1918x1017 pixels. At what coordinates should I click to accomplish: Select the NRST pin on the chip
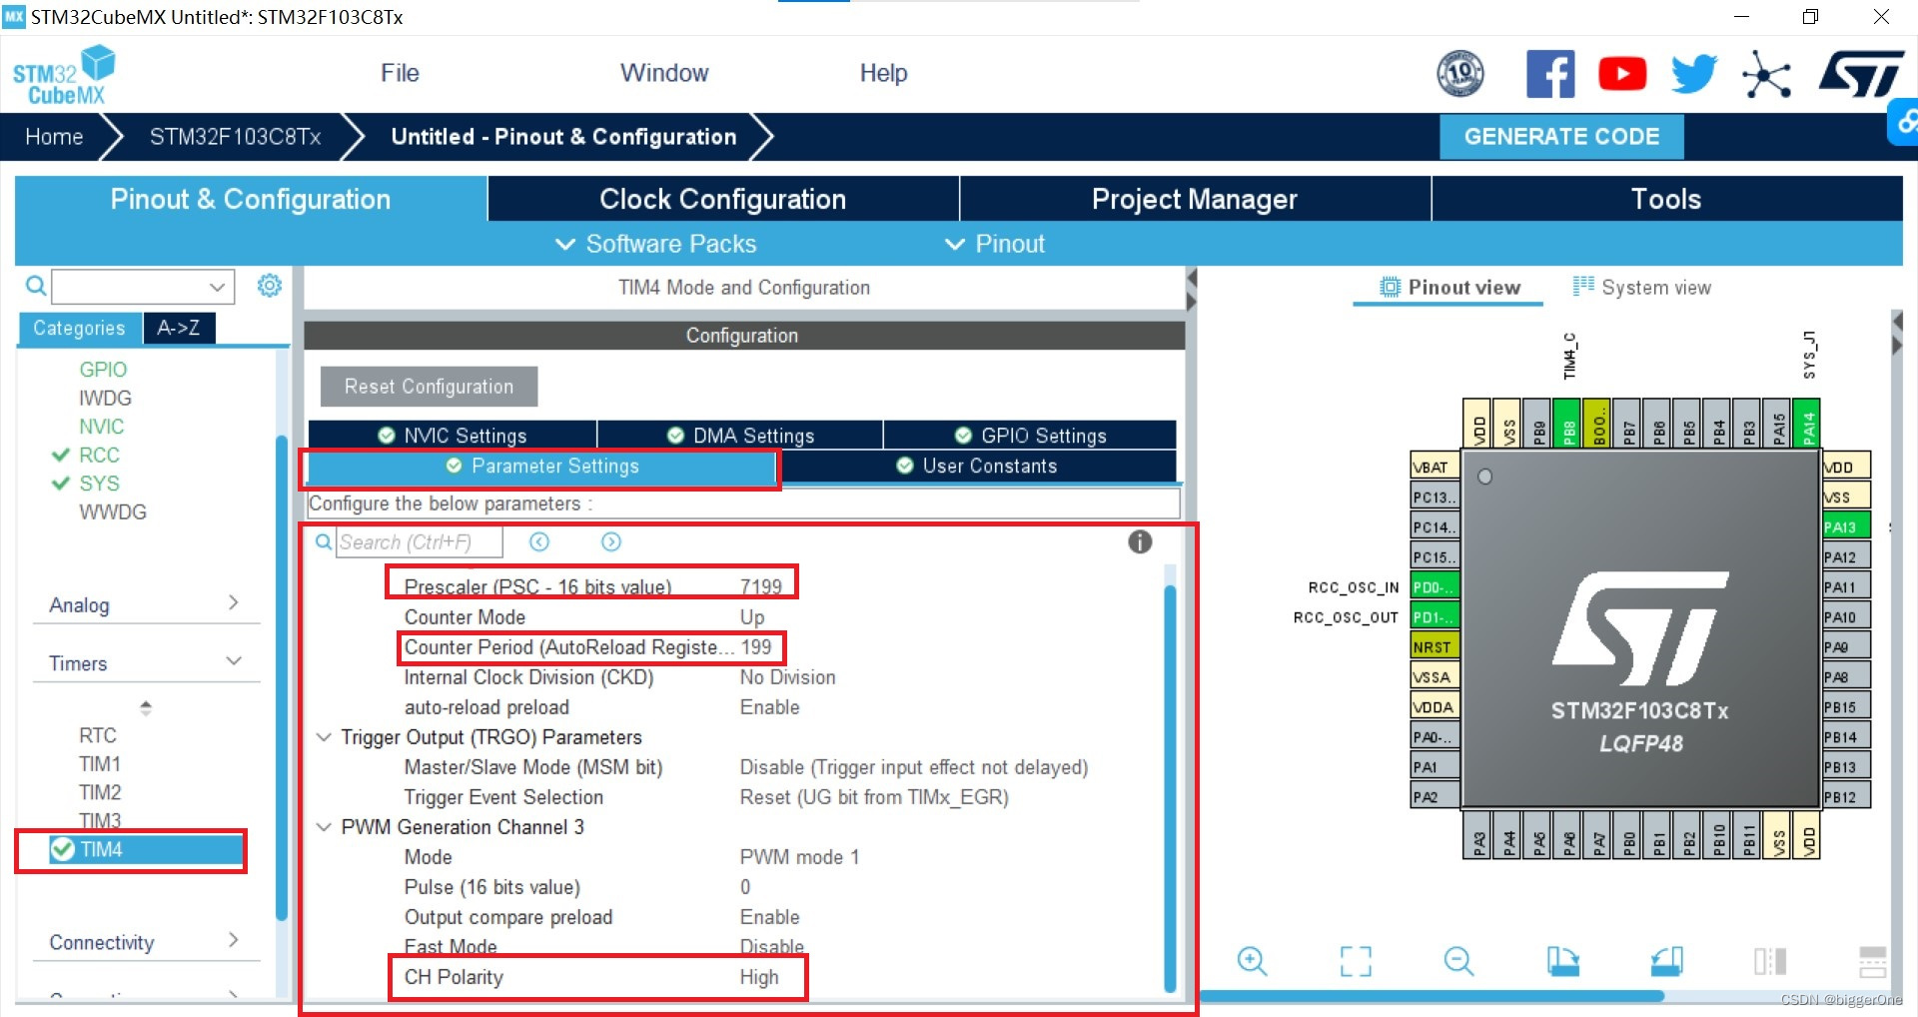tap(1436, 646)
